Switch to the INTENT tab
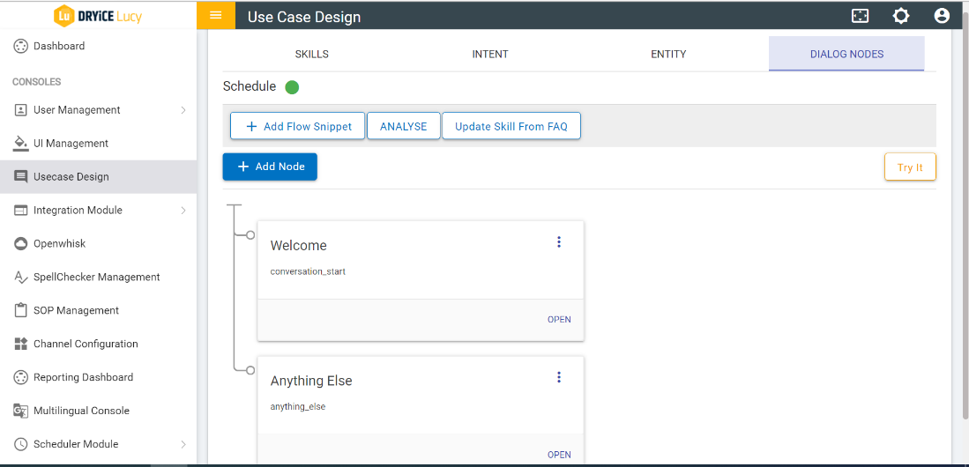This screenshot has height=467, width=969. tap(490, 54)
